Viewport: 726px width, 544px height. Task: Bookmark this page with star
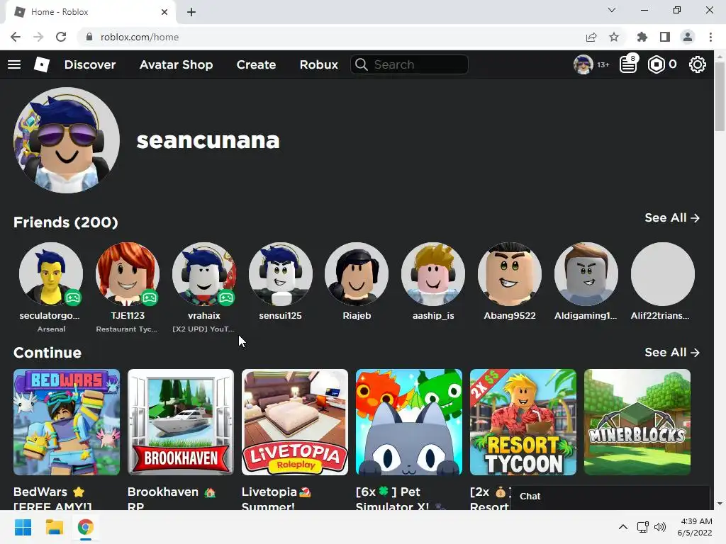tap(614, 37)
